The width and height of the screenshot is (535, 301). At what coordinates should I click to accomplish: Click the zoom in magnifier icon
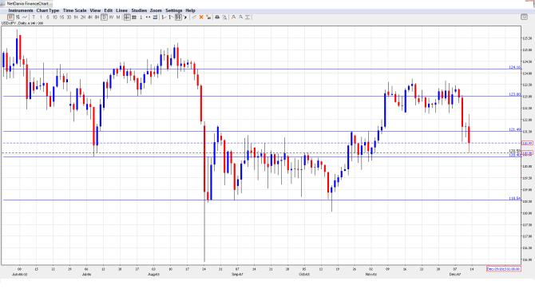click(233, 17)
